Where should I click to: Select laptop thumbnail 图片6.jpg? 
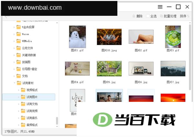[x=141, y=68]
